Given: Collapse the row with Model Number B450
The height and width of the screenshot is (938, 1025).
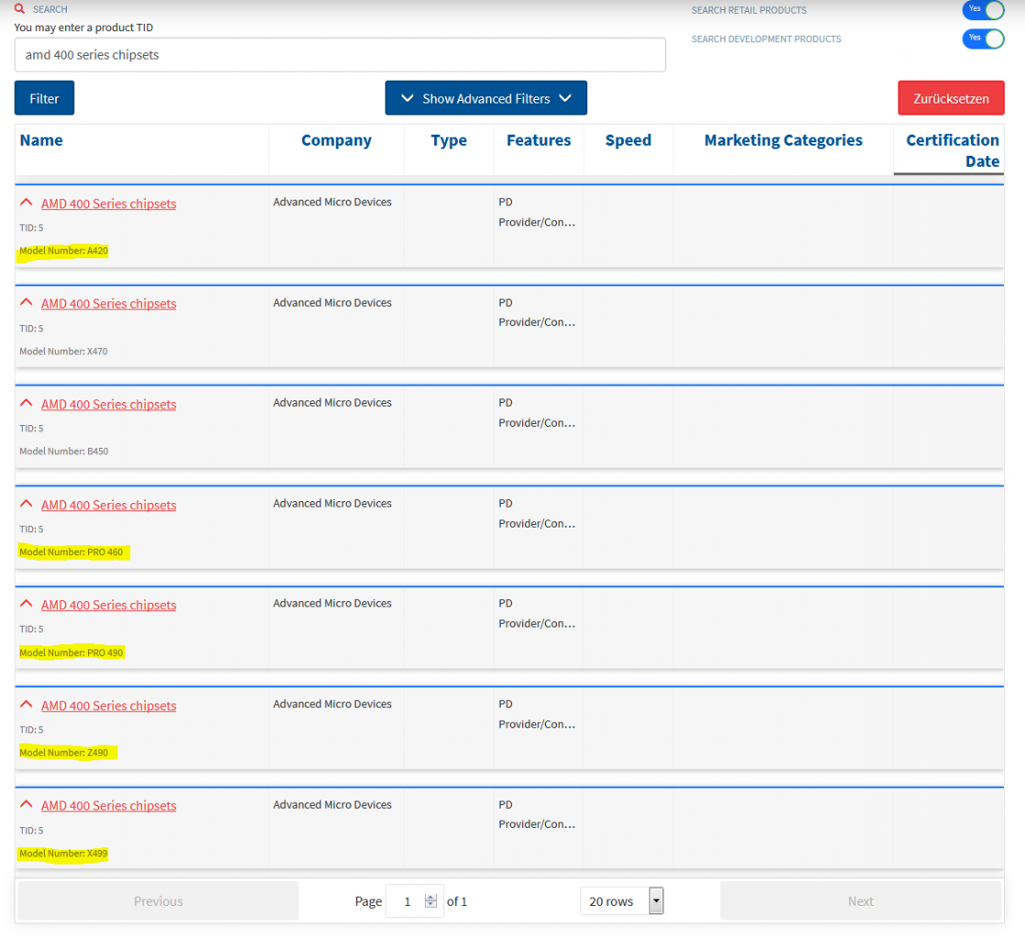Looking at the screenshot, I should [27, 403].
